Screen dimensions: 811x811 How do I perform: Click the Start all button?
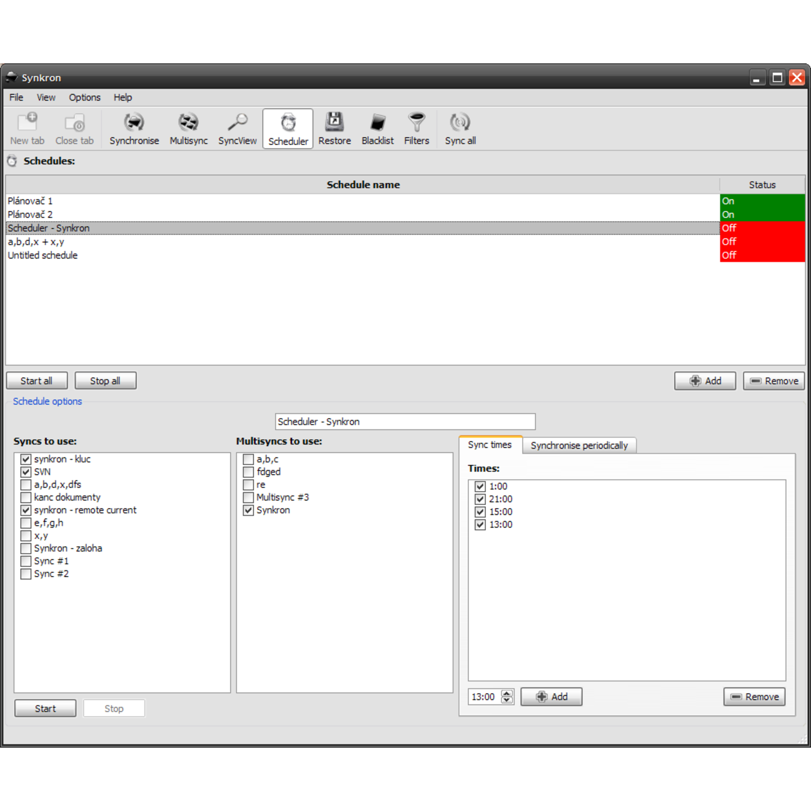point(36,380)
